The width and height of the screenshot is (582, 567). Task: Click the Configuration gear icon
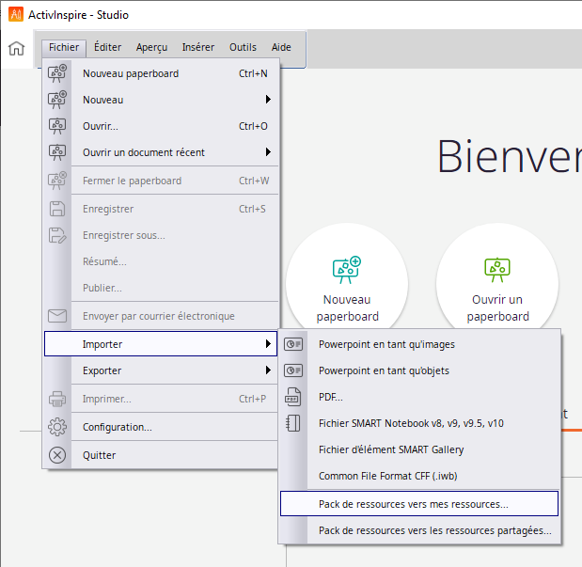pos(57,427)
